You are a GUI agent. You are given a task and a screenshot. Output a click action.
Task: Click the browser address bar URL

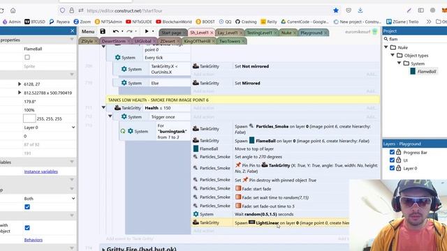pyautogui.click(x=124, y=11)
